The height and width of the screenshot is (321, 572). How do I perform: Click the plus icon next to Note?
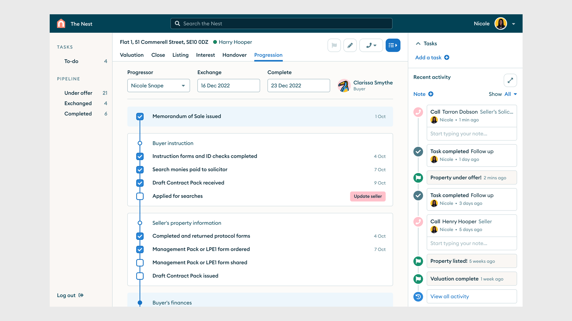431,94
